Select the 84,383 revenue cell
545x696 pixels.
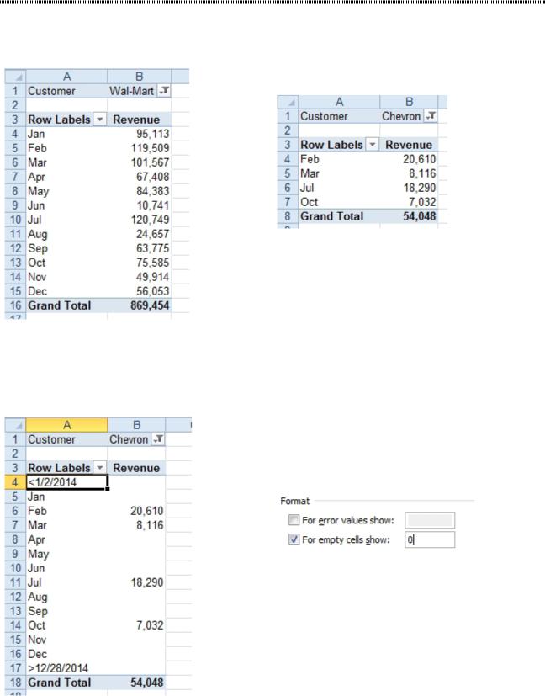click(x=140, y=191)
